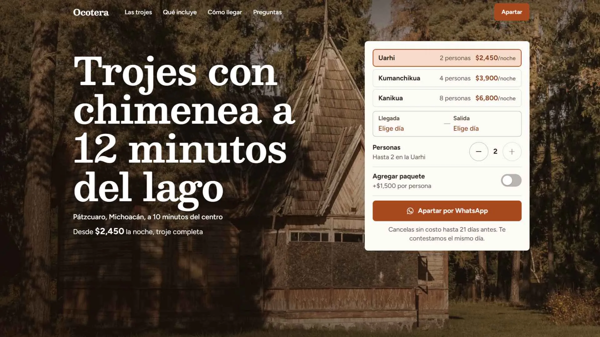Navigate to Cómo llegar
The image size is (600, 337).
(225, 12)
